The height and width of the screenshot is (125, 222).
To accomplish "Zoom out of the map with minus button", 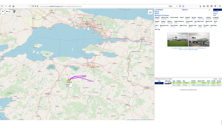I will tap(3, 15).
